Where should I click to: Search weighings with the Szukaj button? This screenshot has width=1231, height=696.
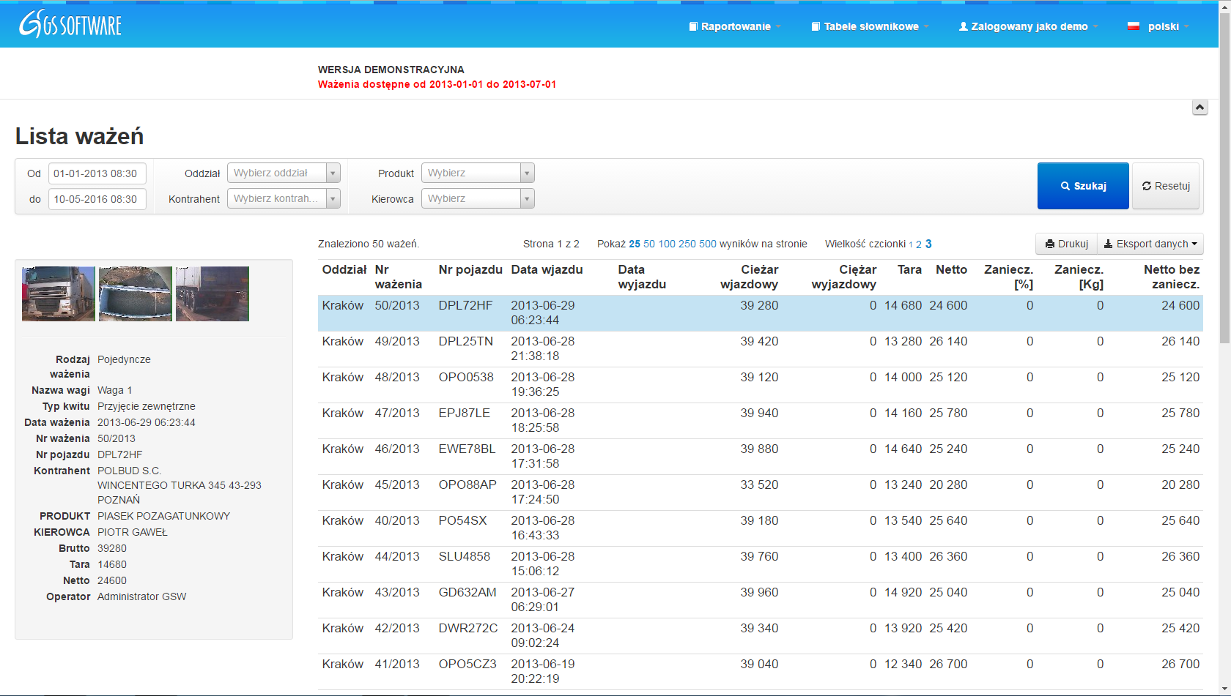(1082, 186)
